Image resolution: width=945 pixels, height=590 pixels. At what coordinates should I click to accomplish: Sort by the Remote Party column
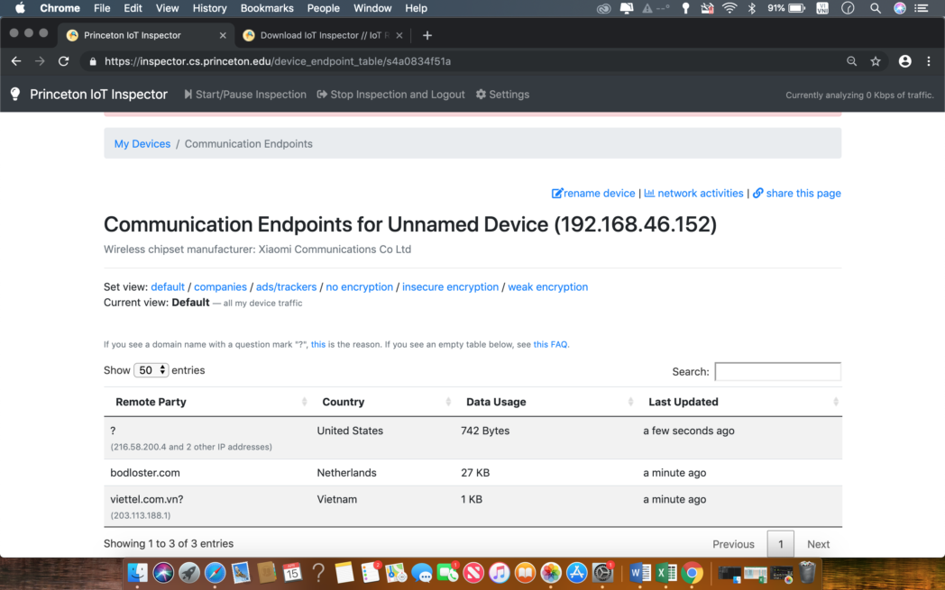(x=208, y=402)
